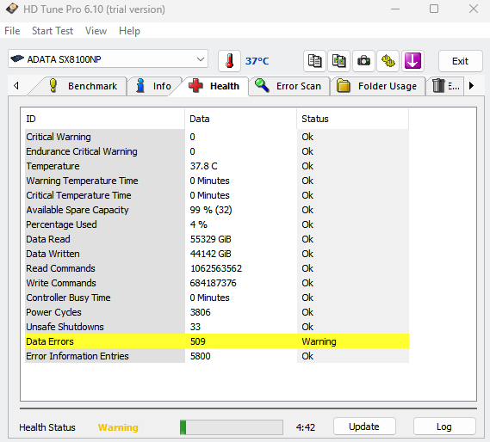Switch to the Folder Usage tab
This screenshot has height=442, width=490.
click(377, 86)
